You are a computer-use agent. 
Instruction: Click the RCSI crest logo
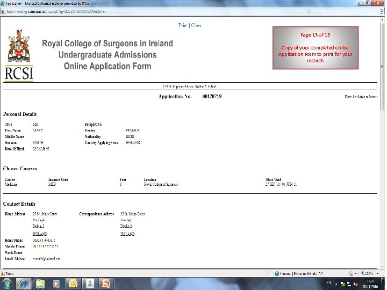19,55
